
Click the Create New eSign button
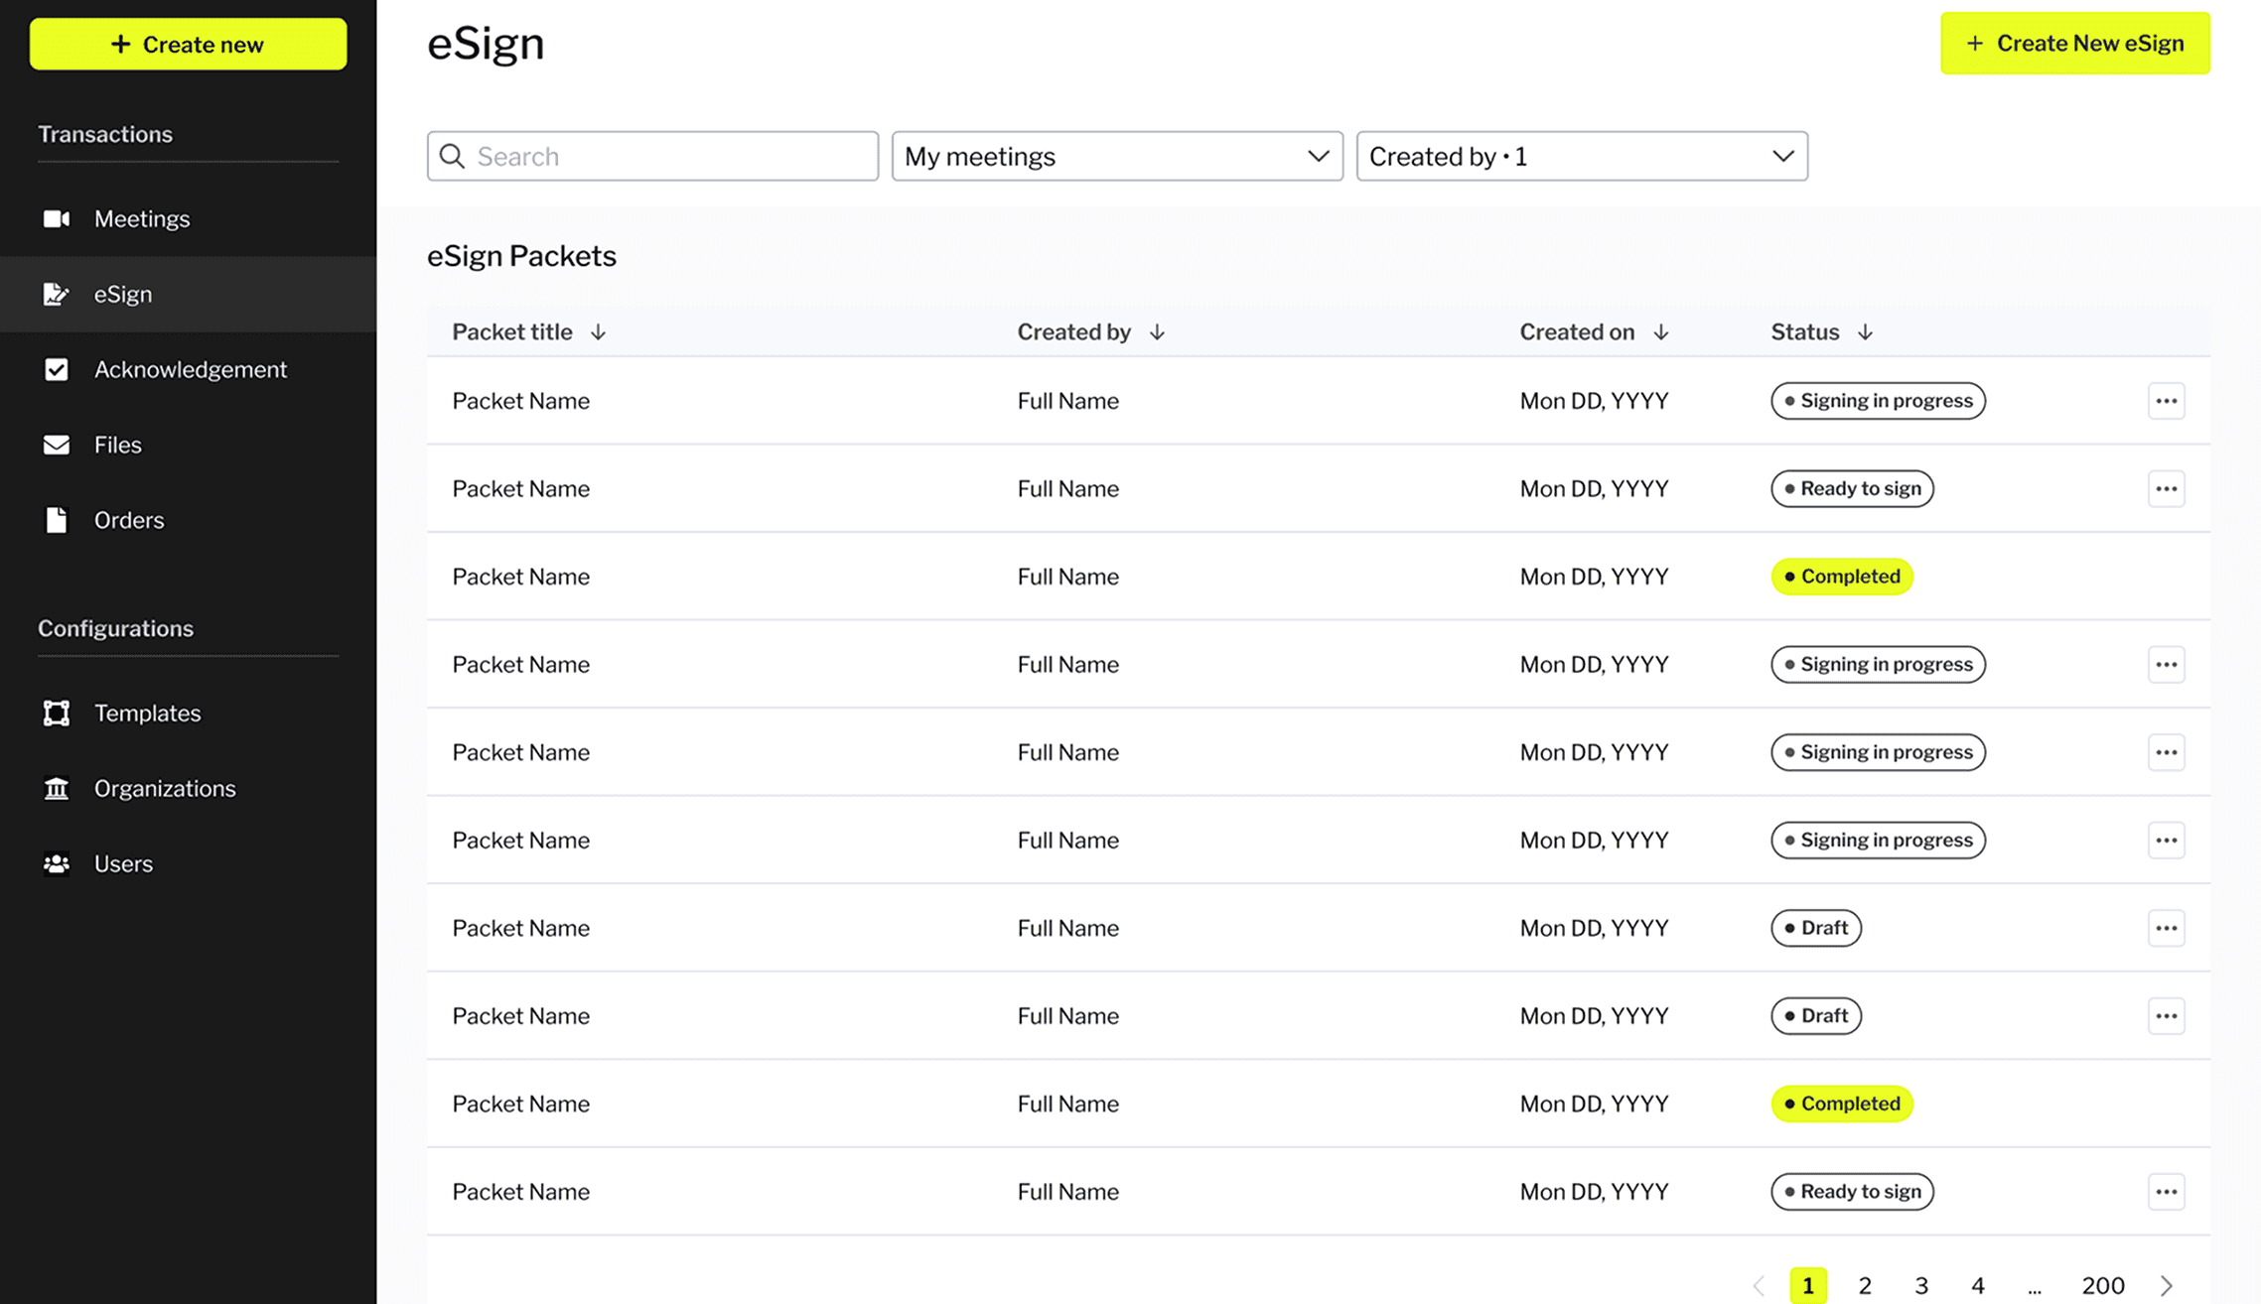coord(2074,44)
